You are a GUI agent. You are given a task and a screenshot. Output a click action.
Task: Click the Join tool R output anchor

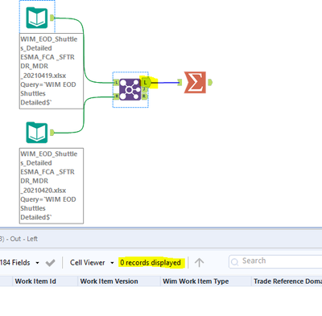[x=144, y=96]
